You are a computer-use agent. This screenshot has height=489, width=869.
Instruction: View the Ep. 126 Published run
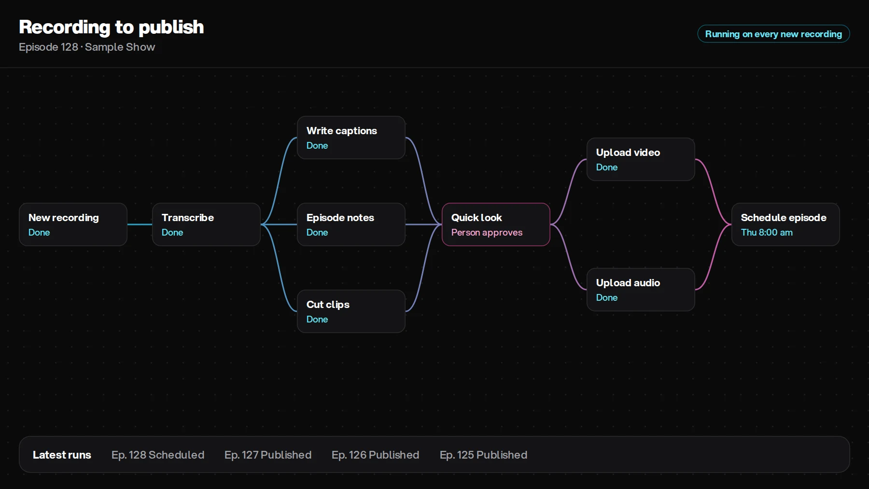pos(375,455)
